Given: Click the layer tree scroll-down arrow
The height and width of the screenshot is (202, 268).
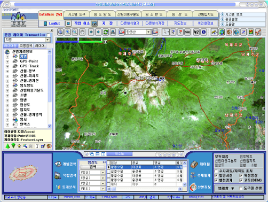Looking at the screenshot, I should pos(50,126).
